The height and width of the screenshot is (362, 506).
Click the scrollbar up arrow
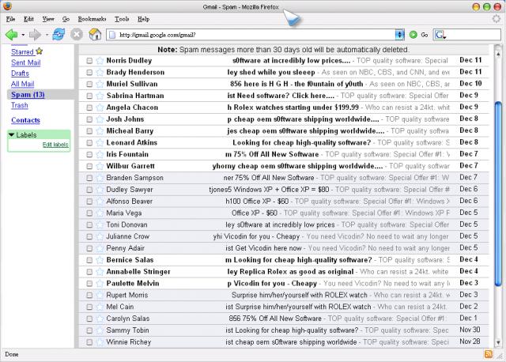[x=498, y=54]
